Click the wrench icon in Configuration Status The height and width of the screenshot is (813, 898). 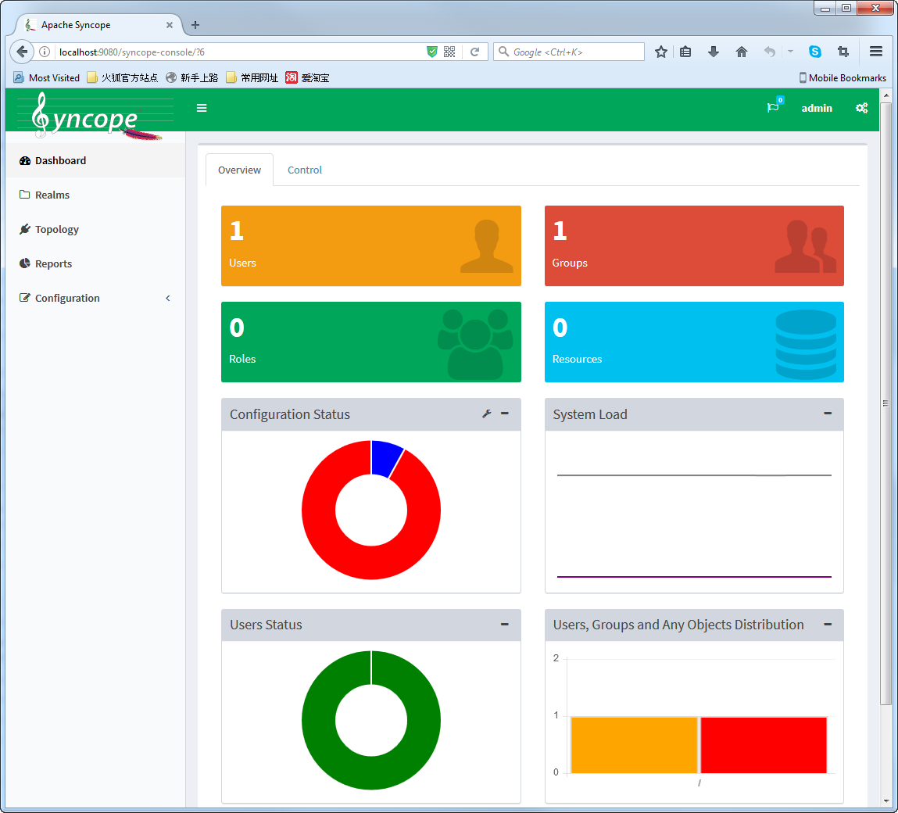(486, 414)
